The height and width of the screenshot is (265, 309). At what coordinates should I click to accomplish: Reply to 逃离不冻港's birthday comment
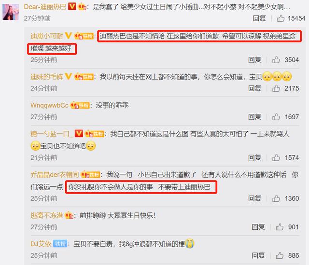[x=258, y=227]
